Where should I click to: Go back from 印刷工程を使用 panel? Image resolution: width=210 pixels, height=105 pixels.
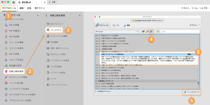46,15
